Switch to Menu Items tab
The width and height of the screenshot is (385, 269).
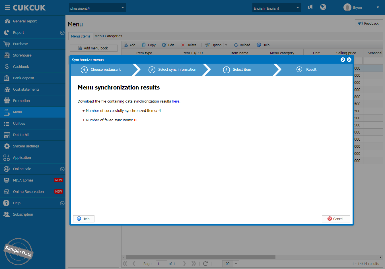tap(81, 36)
